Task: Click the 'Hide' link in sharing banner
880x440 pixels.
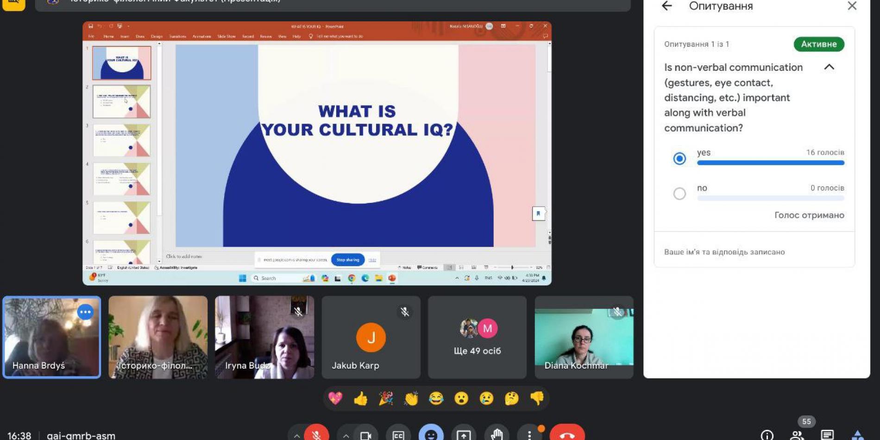Action: (372, 260)
